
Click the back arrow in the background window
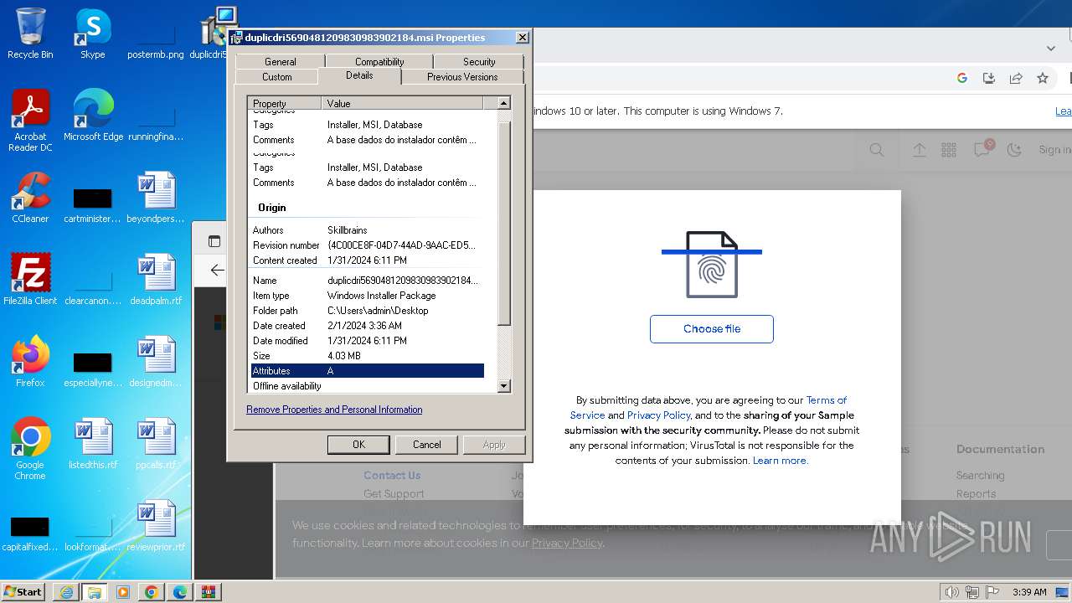tap(217, 270)
